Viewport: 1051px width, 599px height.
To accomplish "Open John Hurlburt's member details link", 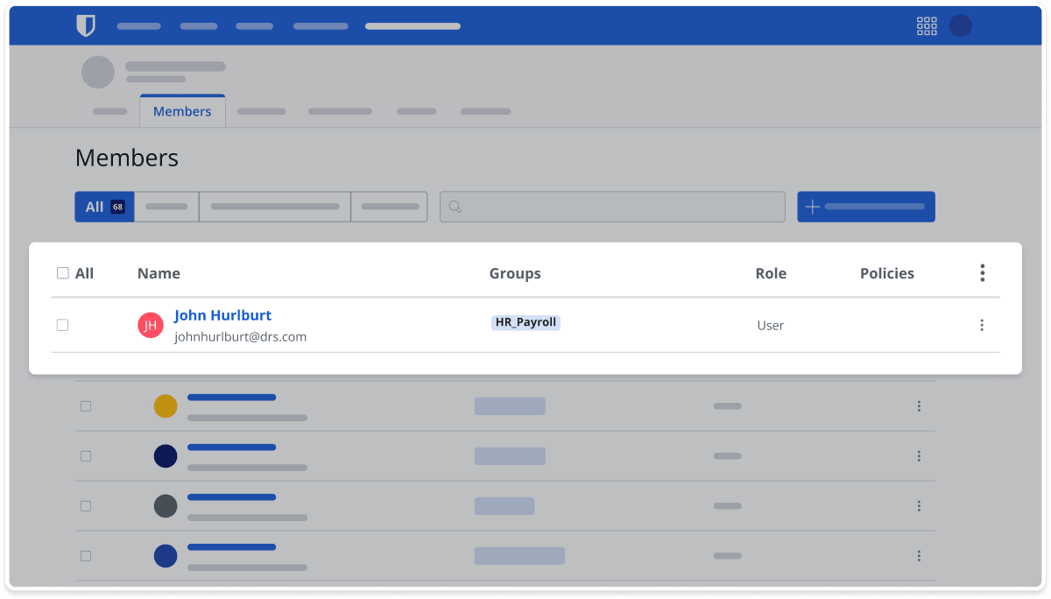I will 222,315.
